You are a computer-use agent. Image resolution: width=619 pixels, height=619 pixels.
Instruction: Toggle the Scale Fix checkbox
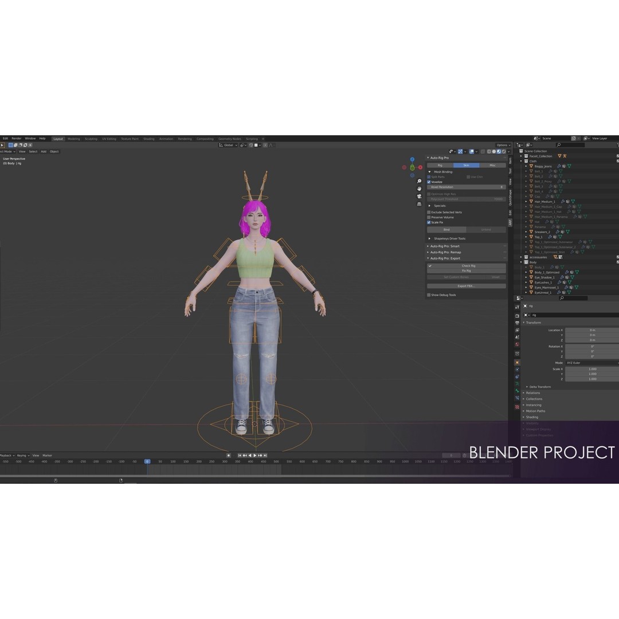[429, 222]
